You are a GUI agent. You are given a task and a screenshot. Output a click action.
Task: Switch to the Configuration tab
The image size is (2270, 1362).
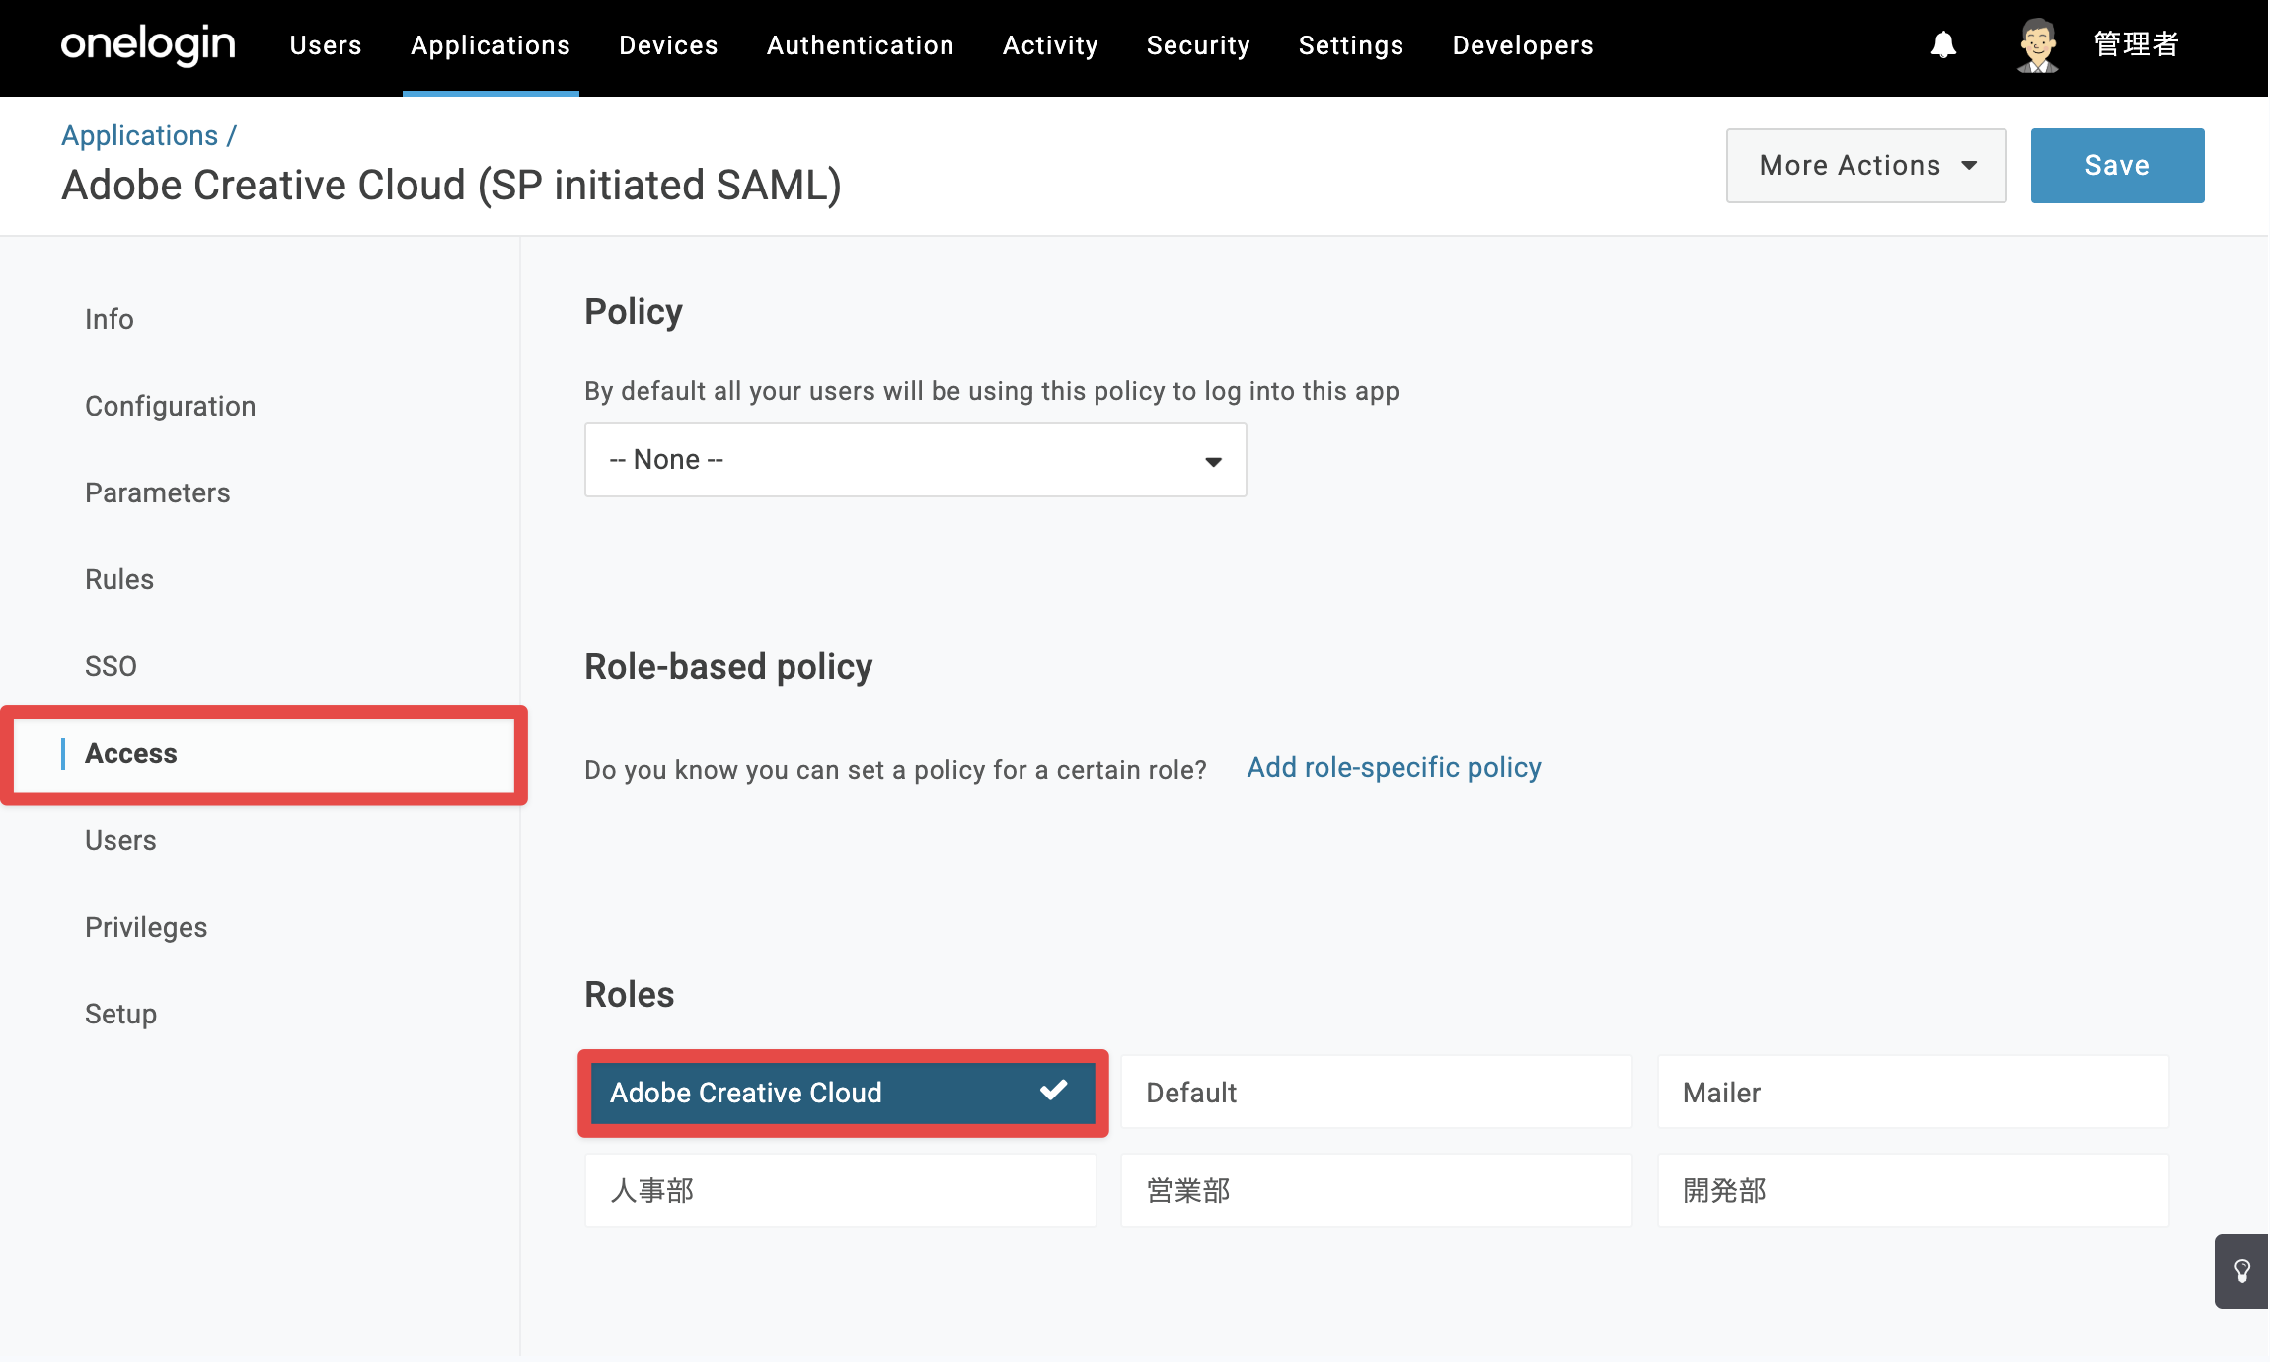click(171, 406)
